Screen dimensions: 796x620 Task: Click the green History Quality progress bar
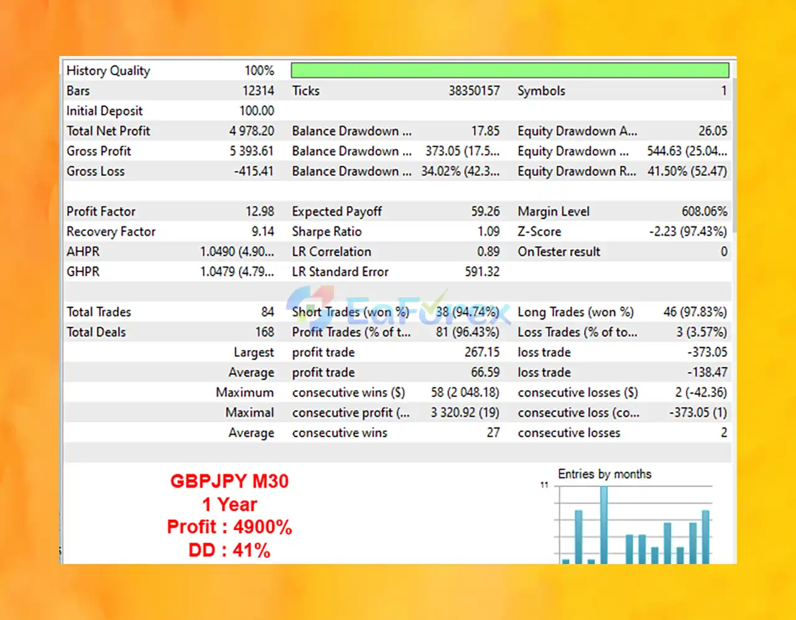click(510, 70)
